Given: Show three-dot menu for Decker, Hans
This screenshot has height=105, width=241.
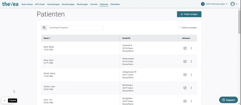Looking at the screenshot, I should 191,88.
